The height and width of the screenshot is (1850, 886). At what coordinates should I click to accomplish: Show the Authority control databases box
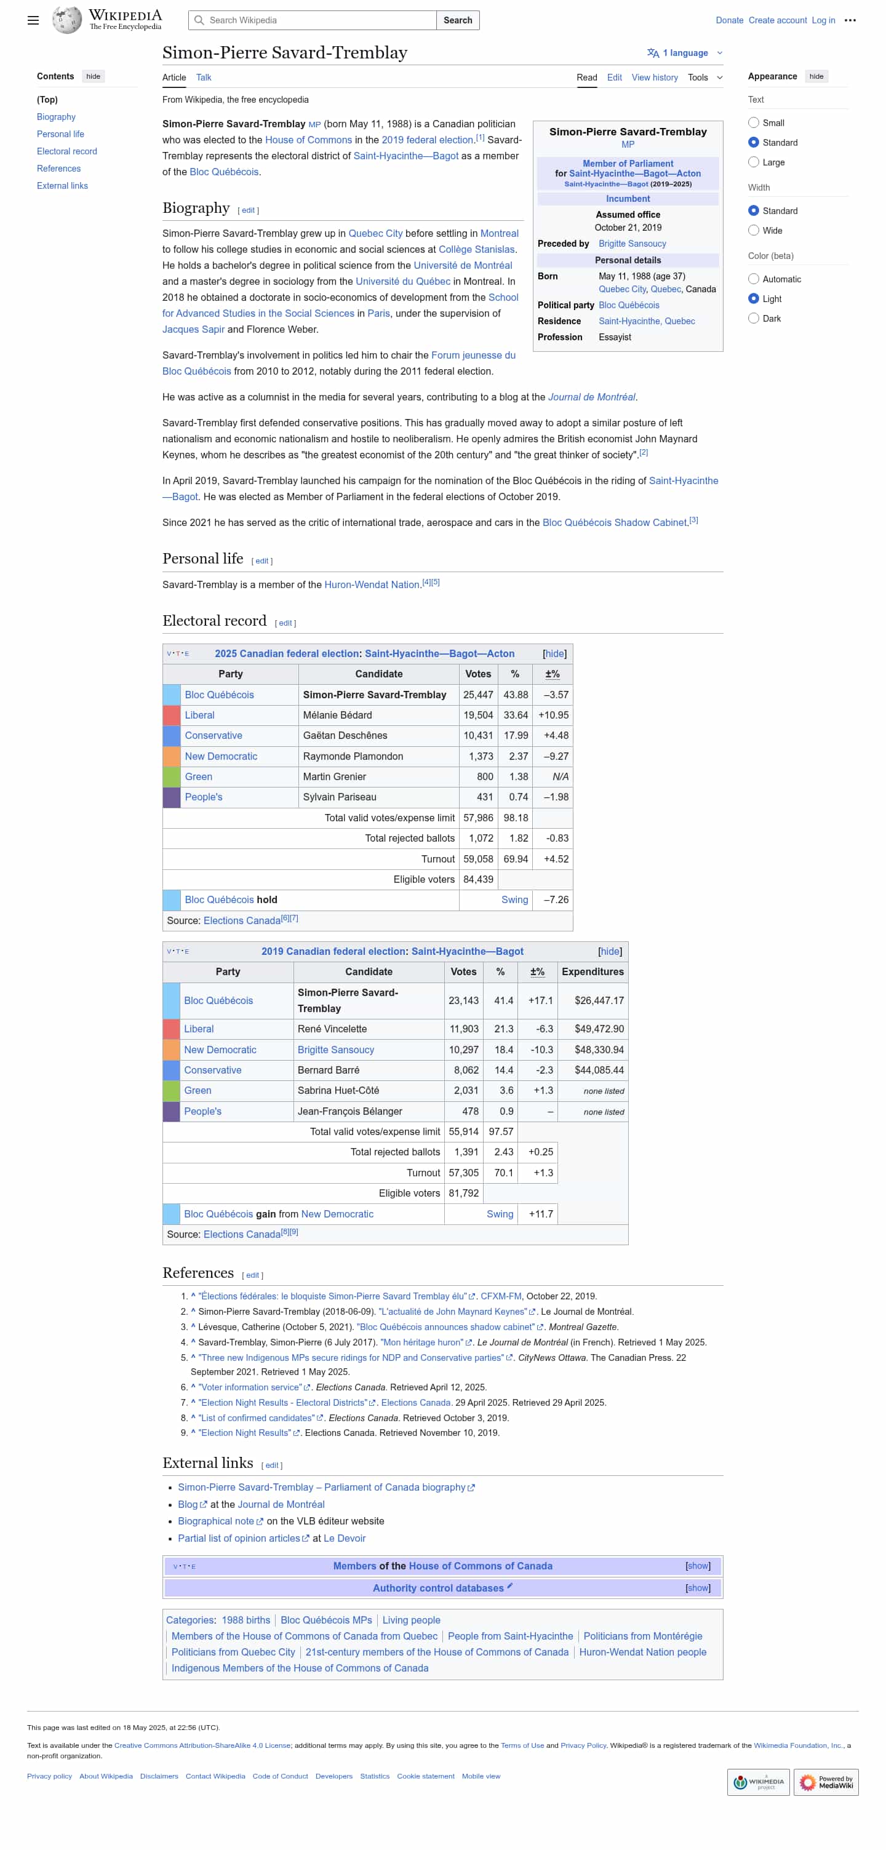(697, 1588)
